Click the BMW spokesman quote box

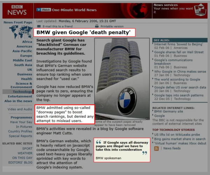coord(122,150)
